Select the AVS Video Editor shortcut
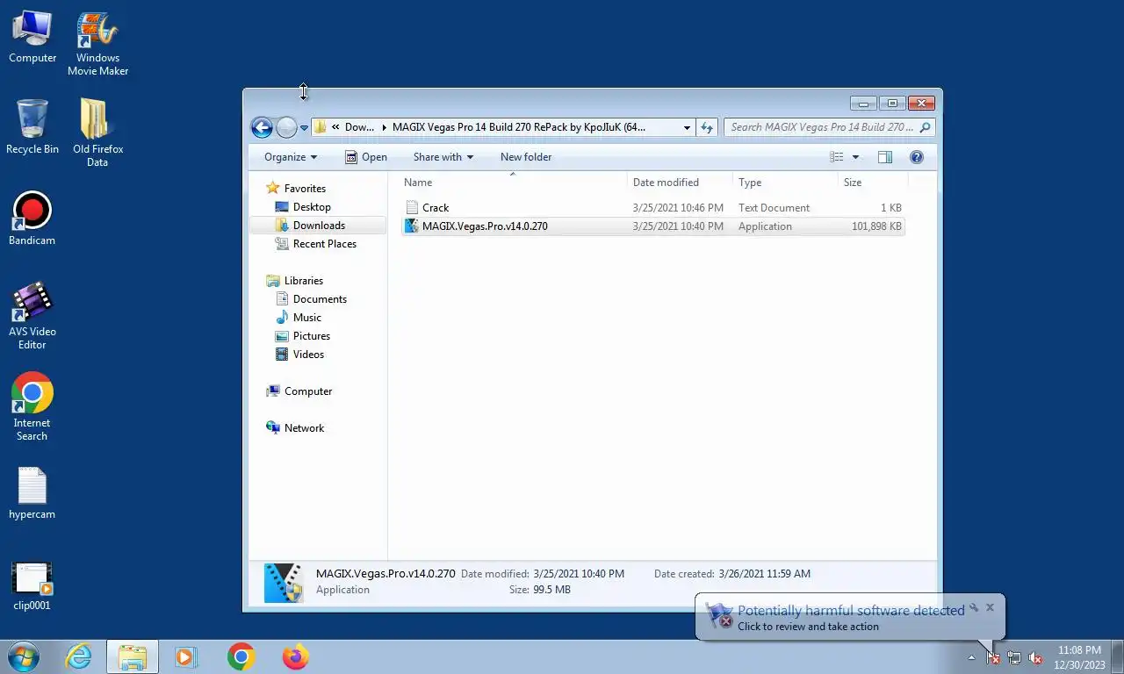This screenshot has height=674, width=1124. click(x=32, y=316)
